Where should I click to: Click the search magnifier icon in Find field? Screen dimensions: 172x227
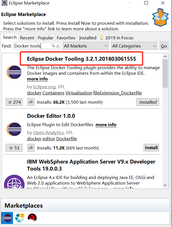coord(53,46)
